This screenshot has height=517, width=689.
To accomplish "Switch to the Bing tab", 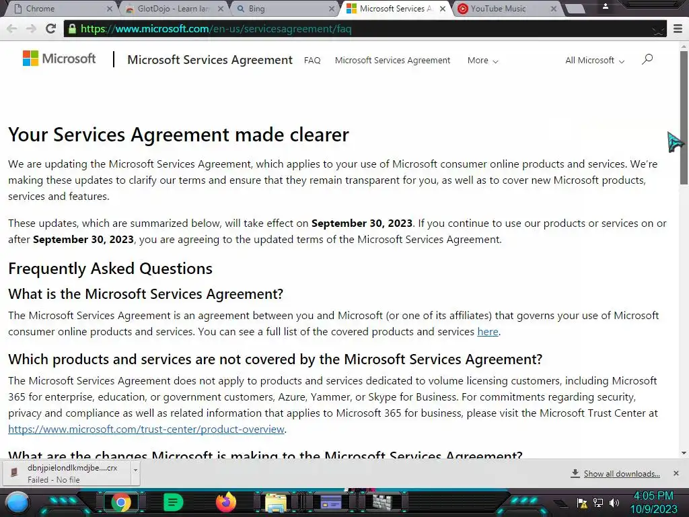I will point(285,9).
